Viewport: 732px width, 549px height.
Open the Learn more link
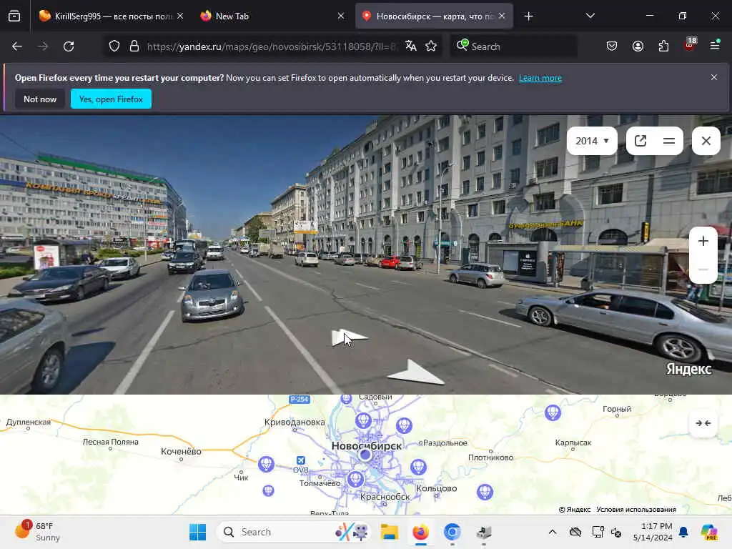coord(540,78)
